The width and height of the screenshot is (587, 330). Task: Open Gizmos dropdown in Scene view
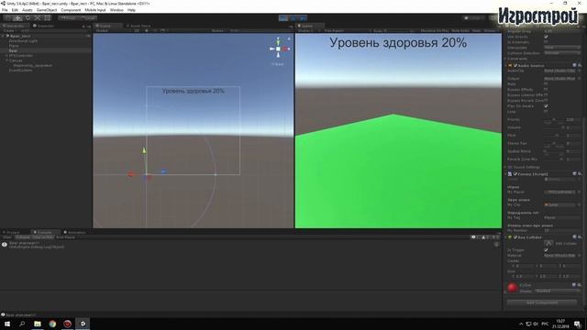tap(218, 30)
